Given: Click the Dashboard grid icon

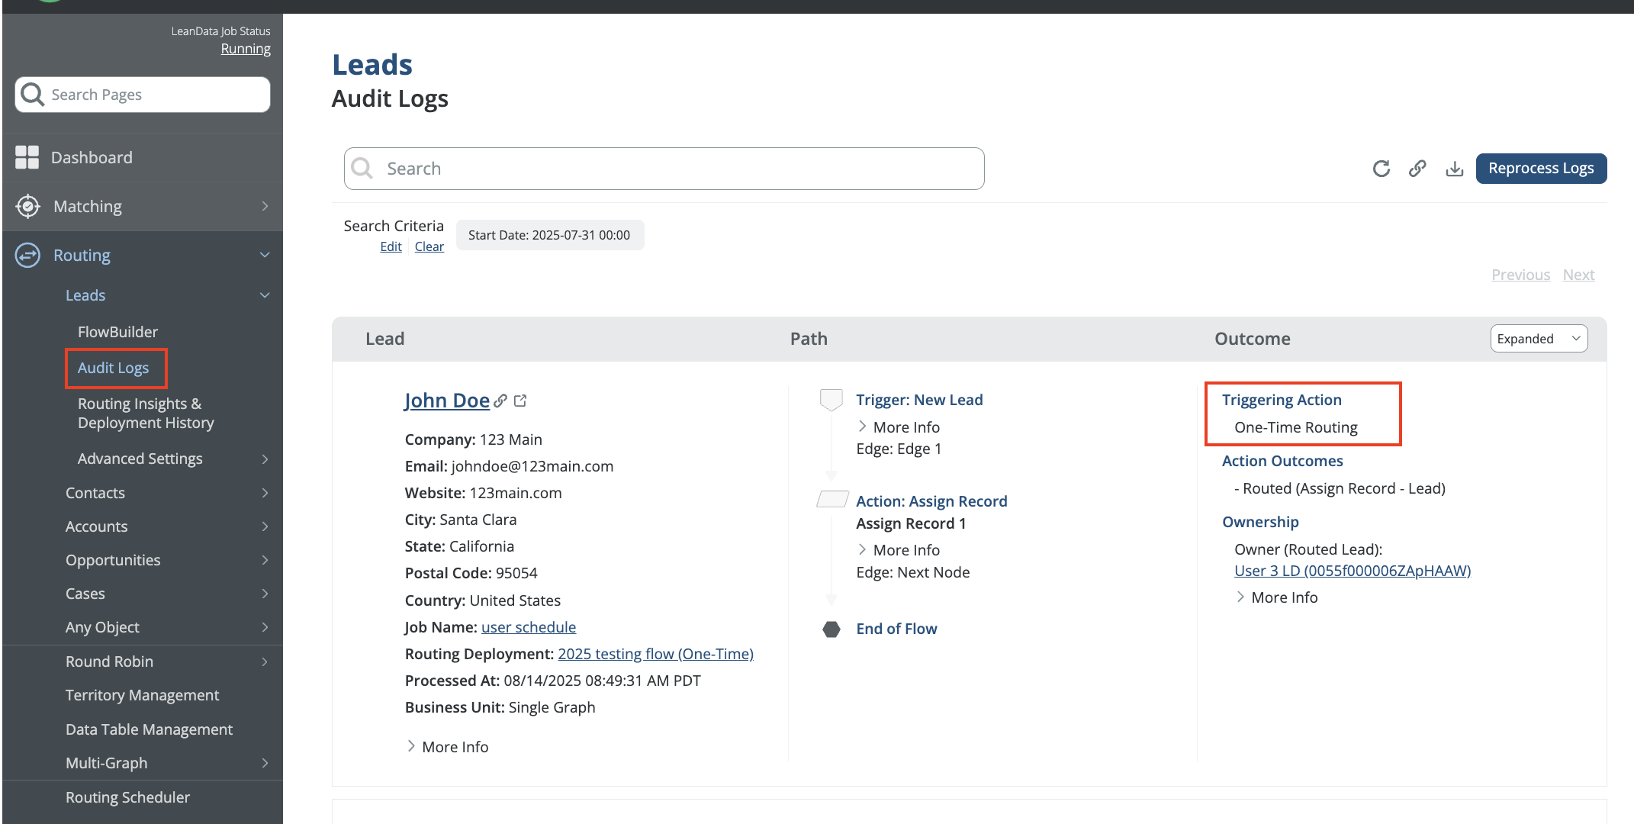Looking at the screenshot, I should (x=27, y=157).
